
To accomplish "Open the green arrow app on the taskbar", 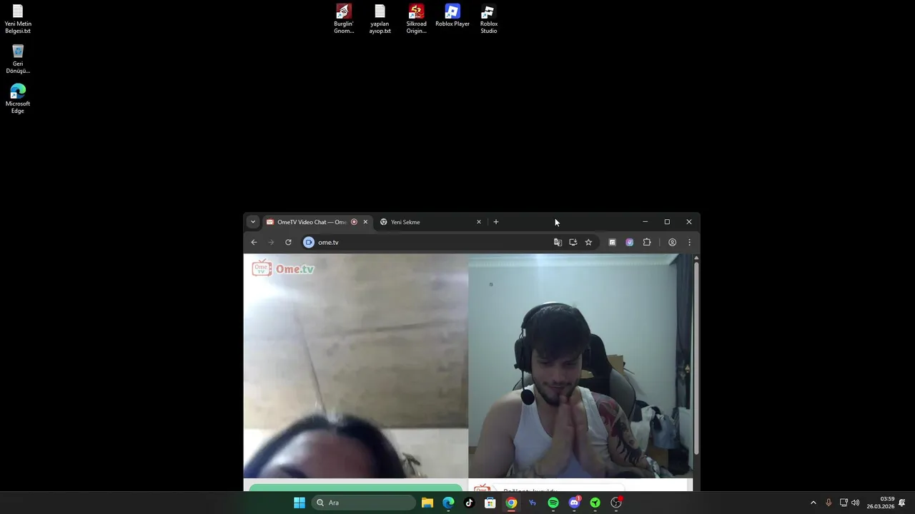I will click(595, 503).
